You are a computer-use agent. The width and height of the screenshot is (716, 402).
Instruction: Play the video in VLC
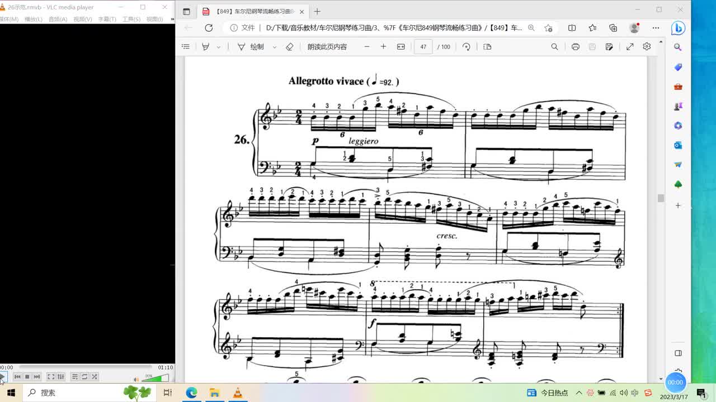point(2,377)
